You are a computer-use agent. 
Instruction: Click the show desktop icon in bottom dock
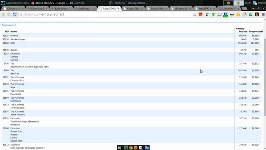(119, 147)
